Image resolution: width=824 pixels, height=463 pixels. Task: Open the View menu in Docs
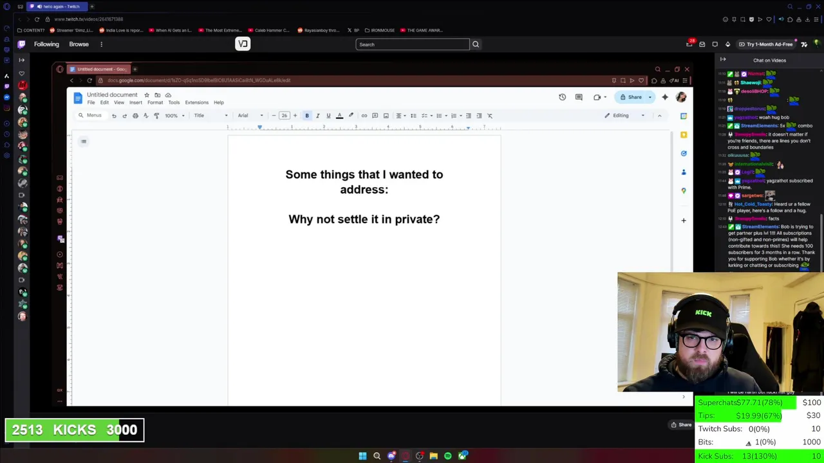[119, 103]
